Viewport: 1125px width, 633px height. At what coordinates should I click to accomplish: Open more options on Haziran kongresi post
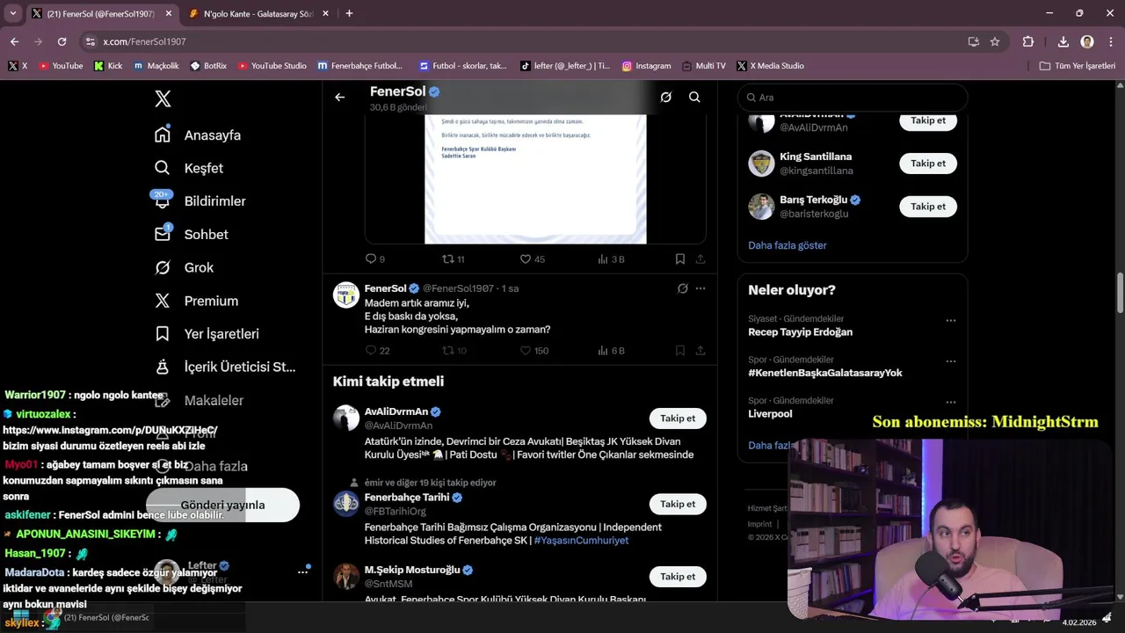pos(700,288)
